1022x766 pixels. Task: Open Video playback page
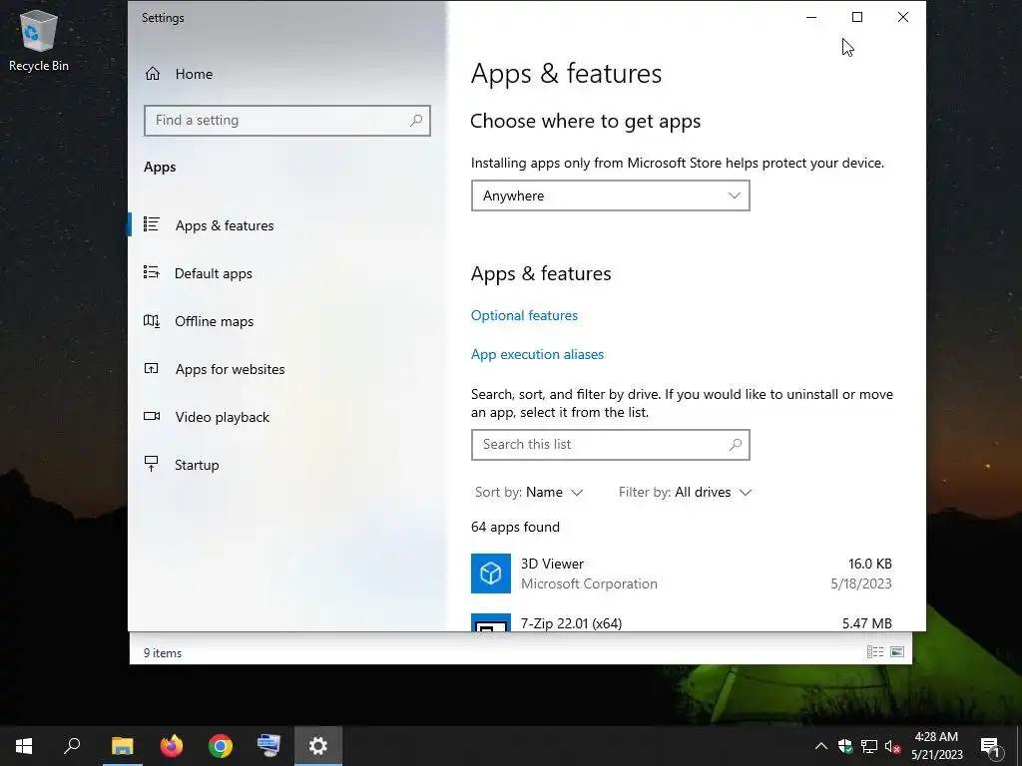click(x=222, y=418)
